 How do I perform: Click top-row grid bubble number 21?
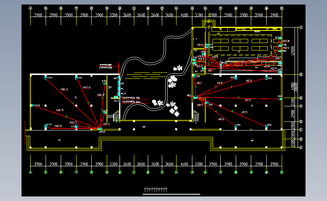click(x=282, y=8)
